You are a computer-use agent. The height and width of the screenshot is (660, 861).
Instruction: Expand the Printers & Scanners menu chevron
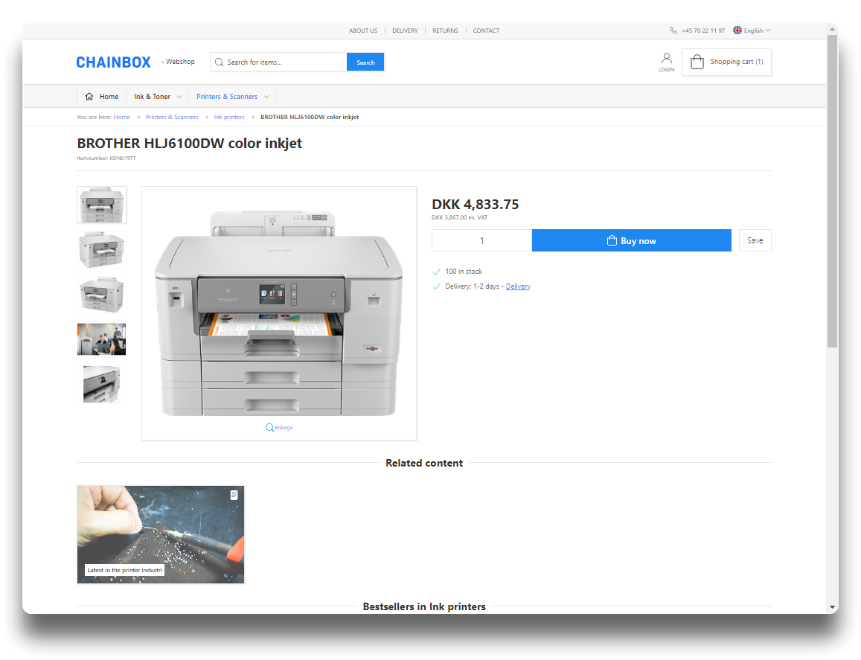click(266, 97)
